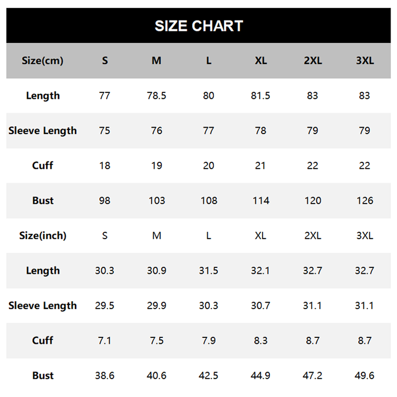Click the XL header in the inch row
The image size is (397, 397).
261,236
